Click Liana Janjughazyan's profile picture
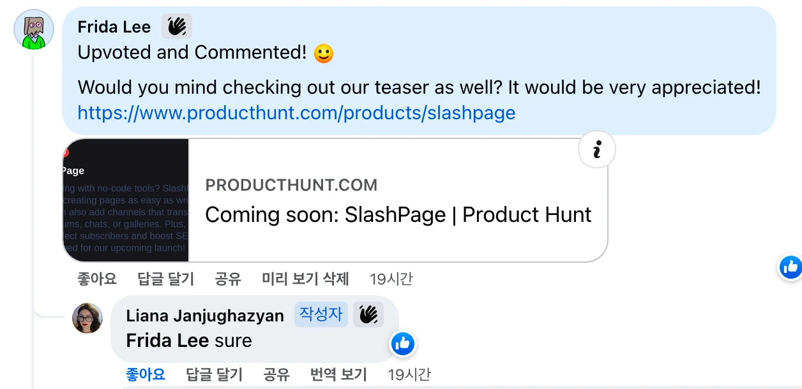Viewport: 802px width, 389px height. (87, 318)
